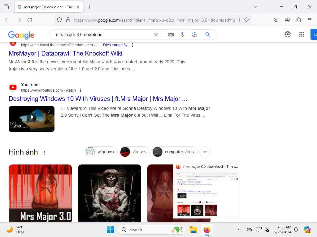The image size is (317, 237).
Task: Go back to previous page
Action: 7,20
